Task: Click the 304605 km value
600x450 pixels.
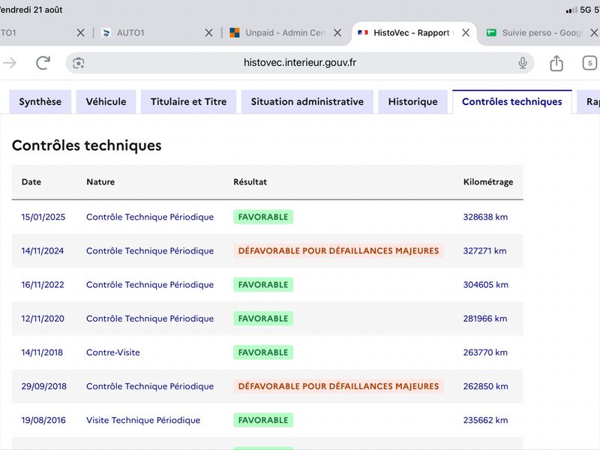Action: pos(485,285)
